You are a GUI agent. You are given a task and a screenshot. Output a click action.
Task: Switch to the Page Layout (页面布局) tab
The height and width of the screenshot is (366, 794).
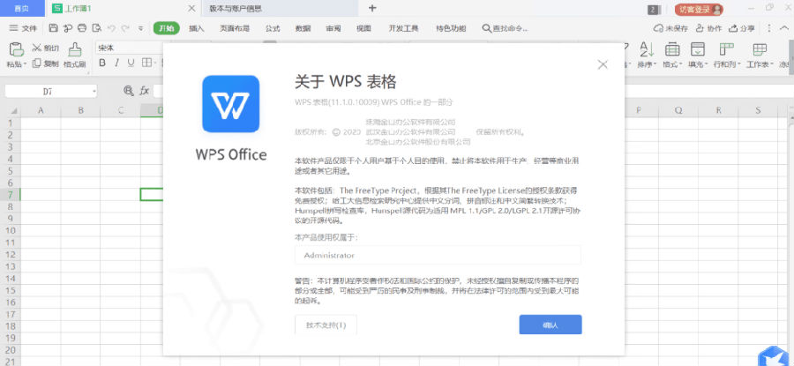235,28
